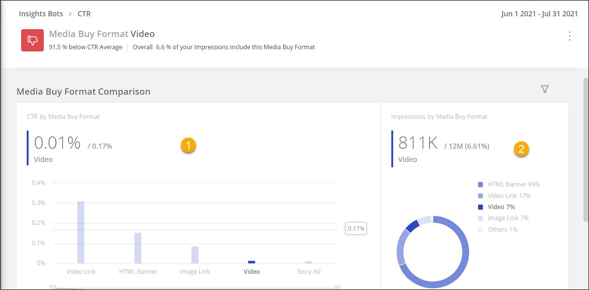Click the dark blue Video donut segment
This screenshot has width=589, height=290.
412,226
